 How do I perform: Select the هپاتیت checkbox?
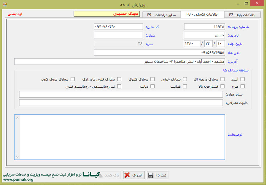click(x=184, y=86)
